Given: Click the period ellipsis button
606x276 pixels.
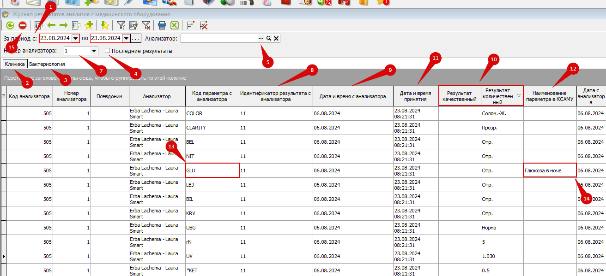Looking at the screenshot, I should point(136,38).
